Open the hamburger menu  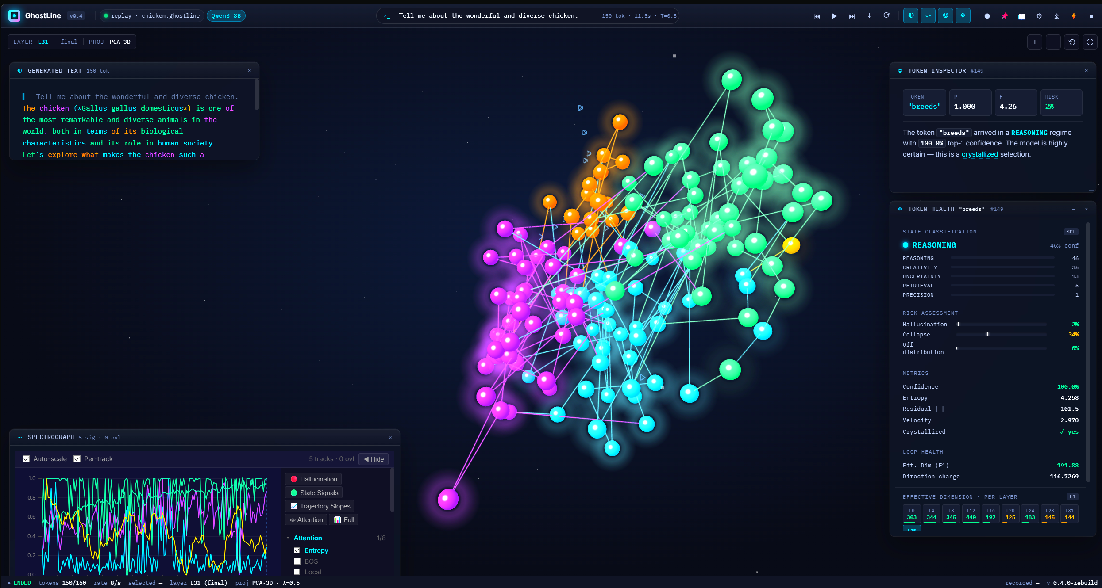1091,16
